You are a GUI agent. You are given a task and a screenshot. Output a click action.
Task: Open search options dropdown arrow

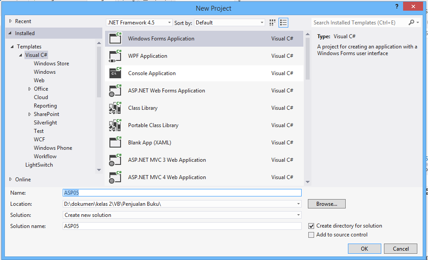[418, 23]
